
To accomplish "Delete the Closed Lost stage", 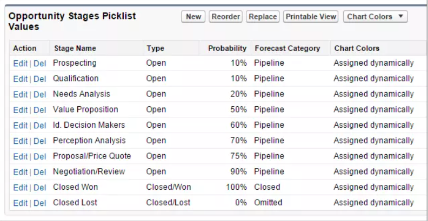I will pyautogui.click(x=39, y=203).
